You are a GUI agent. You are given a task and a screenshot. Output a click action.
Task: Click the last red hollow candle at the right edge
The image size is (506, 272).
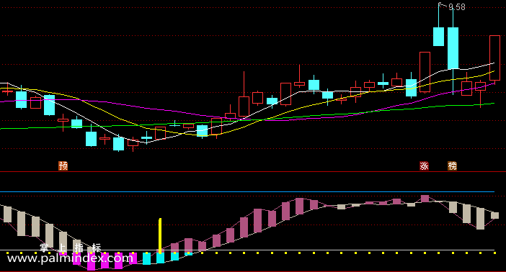click(x=494, y=58)
